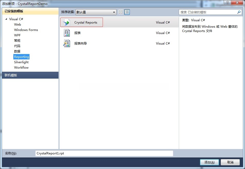Close the Add New Item dialog
The image size is (245, 169).
pyautogui.click(x=237, y=3)
